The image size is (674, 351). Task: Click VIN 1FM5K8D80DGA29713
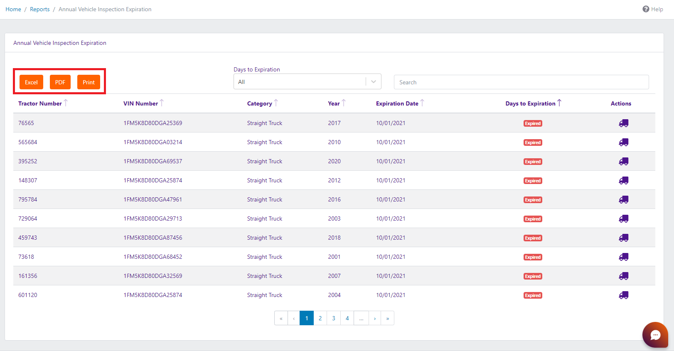click(153, 218)
